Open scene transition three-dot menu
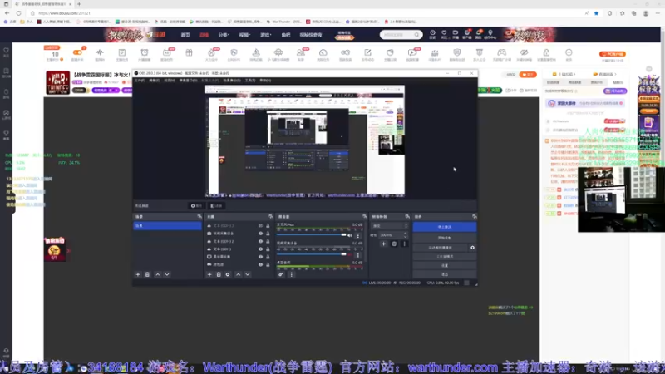This screenshot has height=374, width=665. (404, 244)
